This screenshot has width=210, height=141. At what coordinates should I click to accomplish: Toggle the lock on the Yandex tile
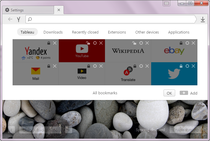[49, 43]
